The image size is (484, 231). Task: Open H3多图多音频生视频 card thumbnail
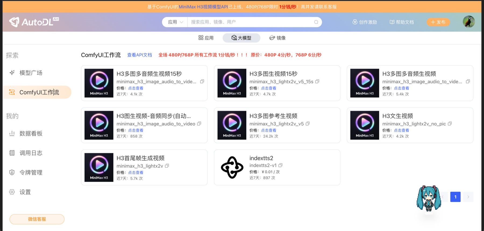click(x=365, y=83)
